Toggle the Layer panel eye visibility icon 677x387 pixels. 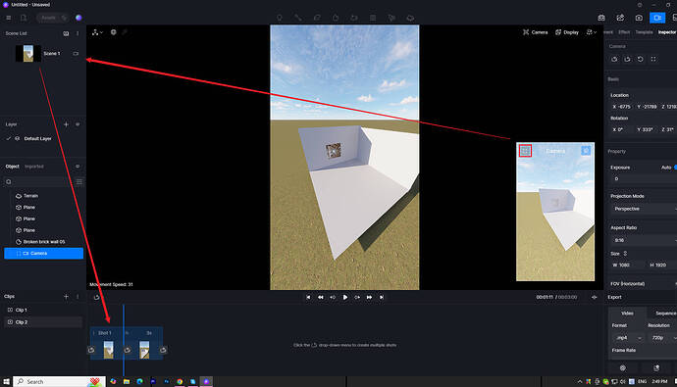point(78,124)
